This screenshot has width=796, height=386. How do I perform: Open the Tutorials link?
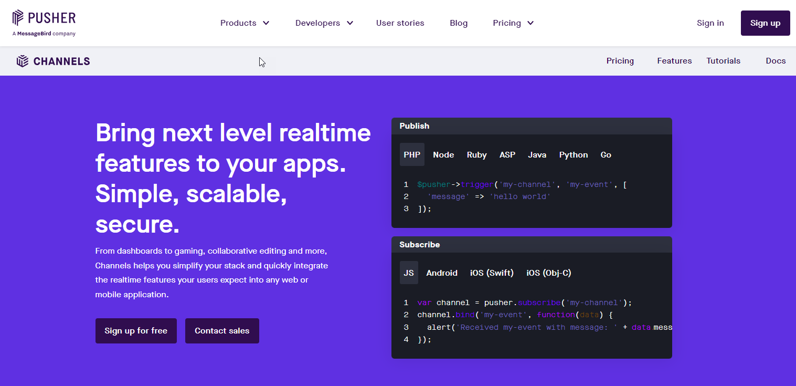[723, 61]
